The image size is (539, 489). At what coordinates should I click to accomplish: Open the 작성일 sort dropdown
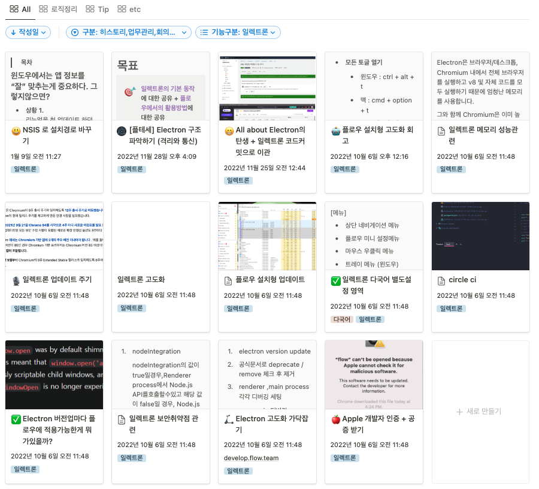click(x=28, y=32)
